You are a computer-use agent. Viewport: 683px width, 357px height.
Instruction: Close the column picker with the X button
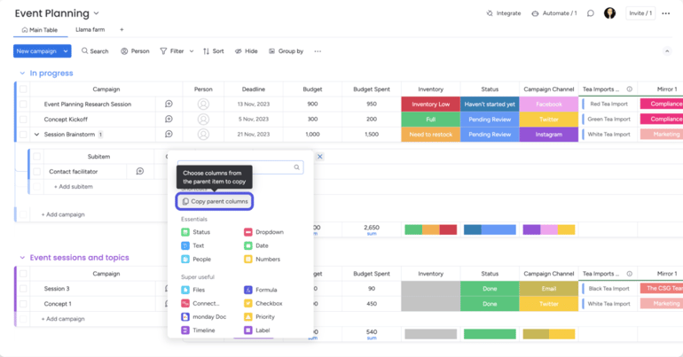tap(319, 157)
